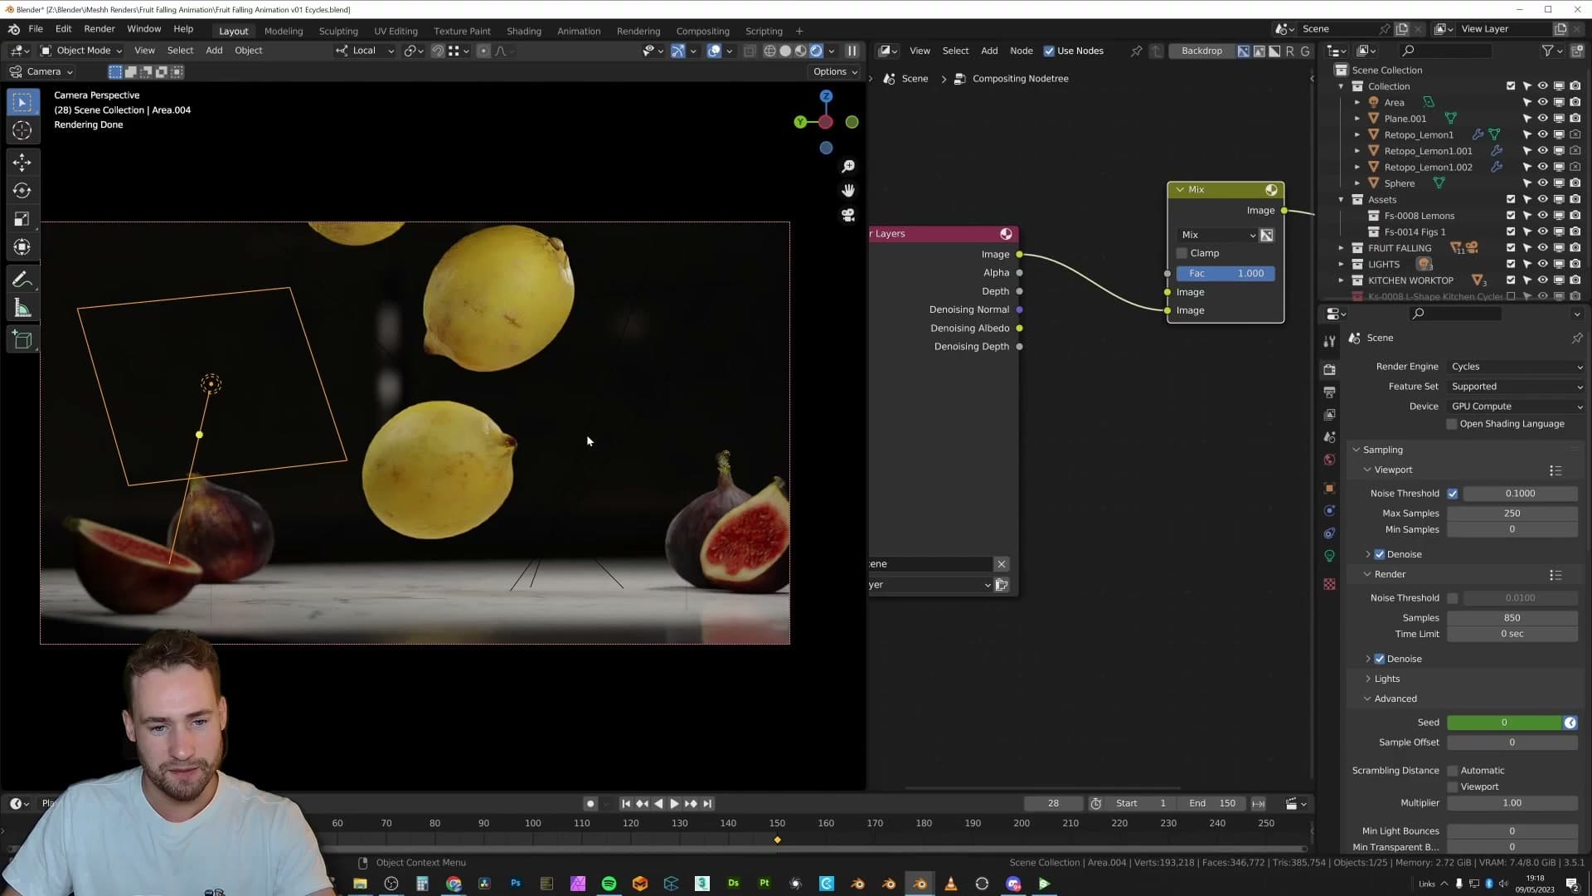1592x896 pixels.
Task: Open the Object Mode dropdown
Action: 81,51
